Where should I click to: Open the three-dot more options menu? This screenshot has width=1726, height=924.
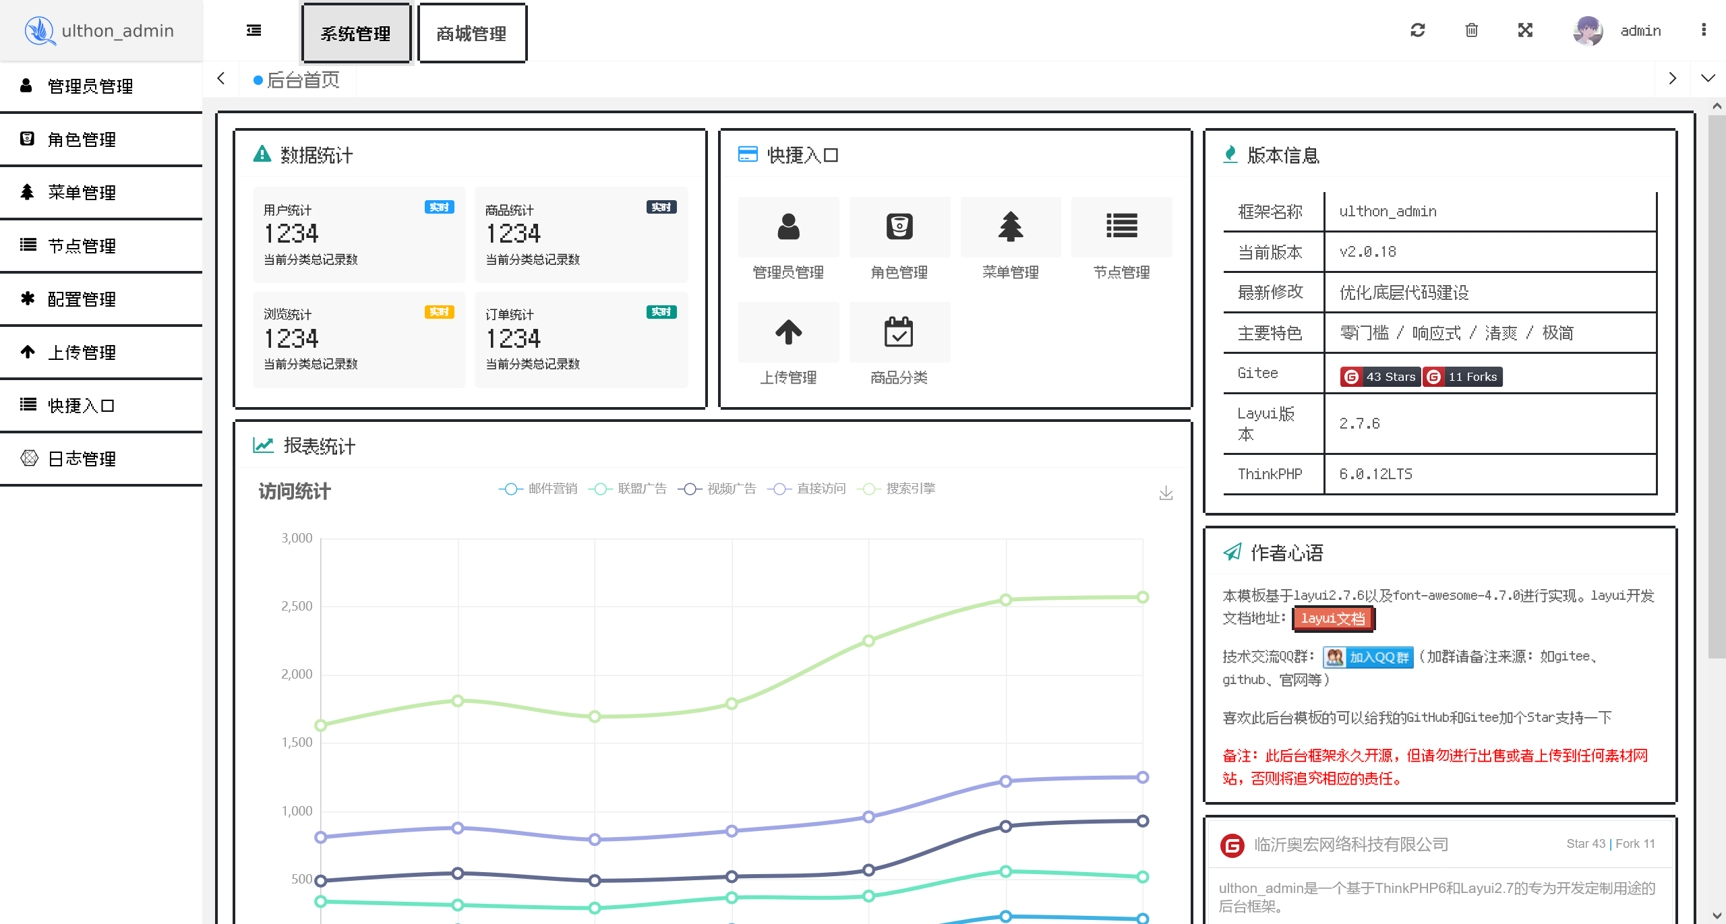coord(1703,30)
